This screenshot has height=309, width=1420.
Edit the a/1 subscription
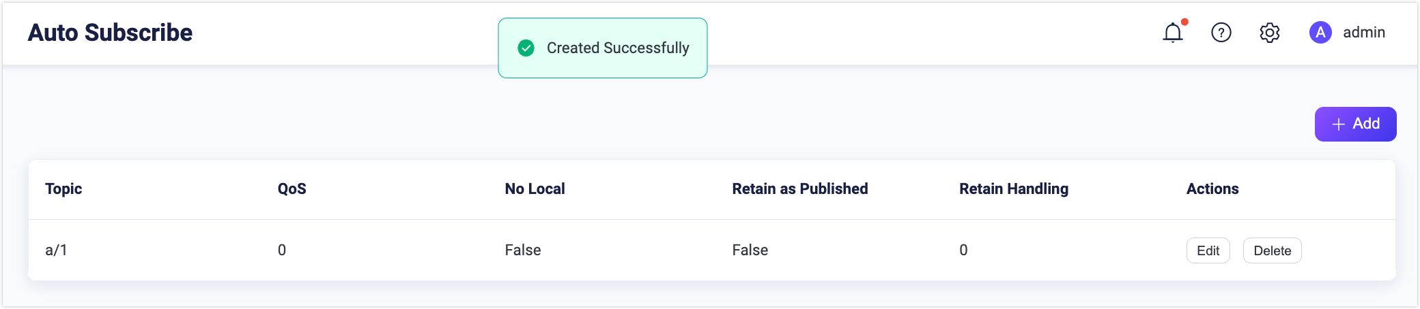1208,250
